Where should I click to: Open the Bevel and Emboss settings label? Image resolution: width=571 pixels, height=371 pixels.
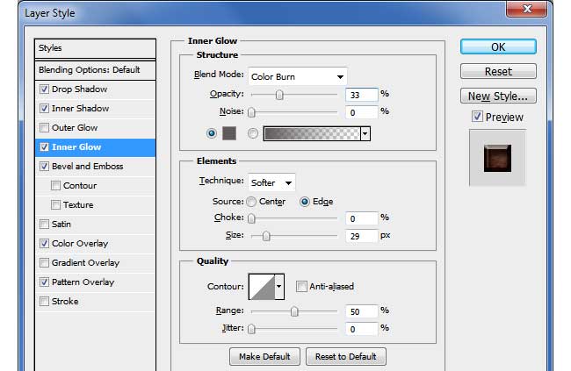pyautogui.click(x=87, y=167)
